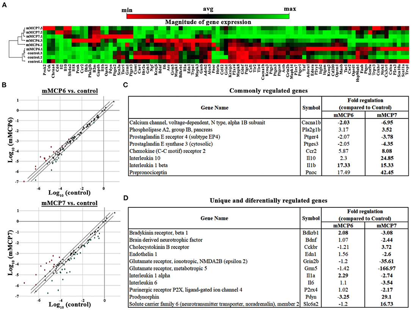Click panel letter B
Screen dimensions: 411x310
[x=4, y=85]
